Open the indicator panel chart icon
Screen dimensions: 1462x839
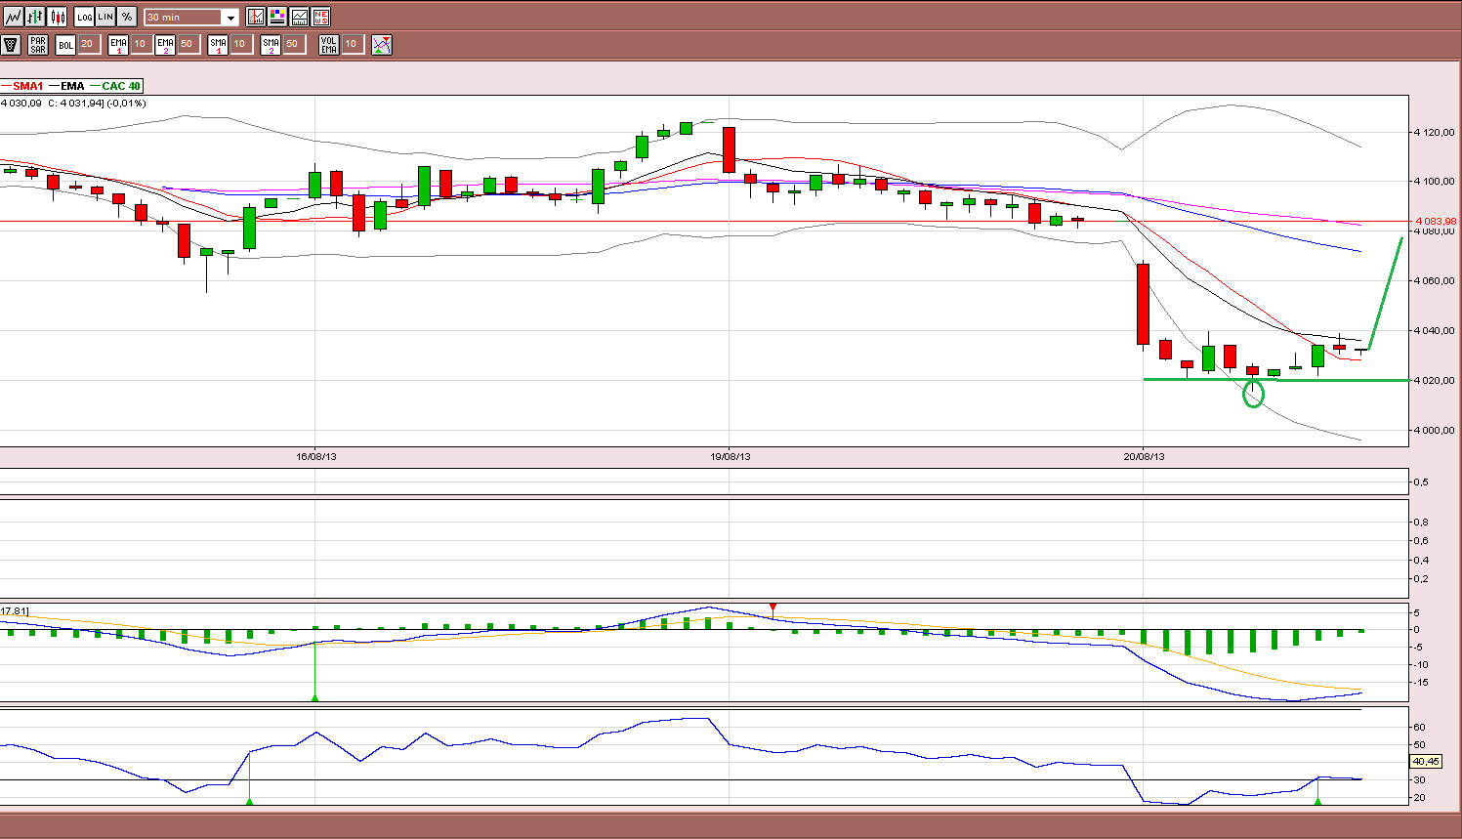pos(299,17)
